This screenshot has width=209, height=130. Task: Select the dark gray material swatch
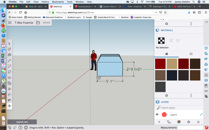pyautogui.click(x=160, y=87)
